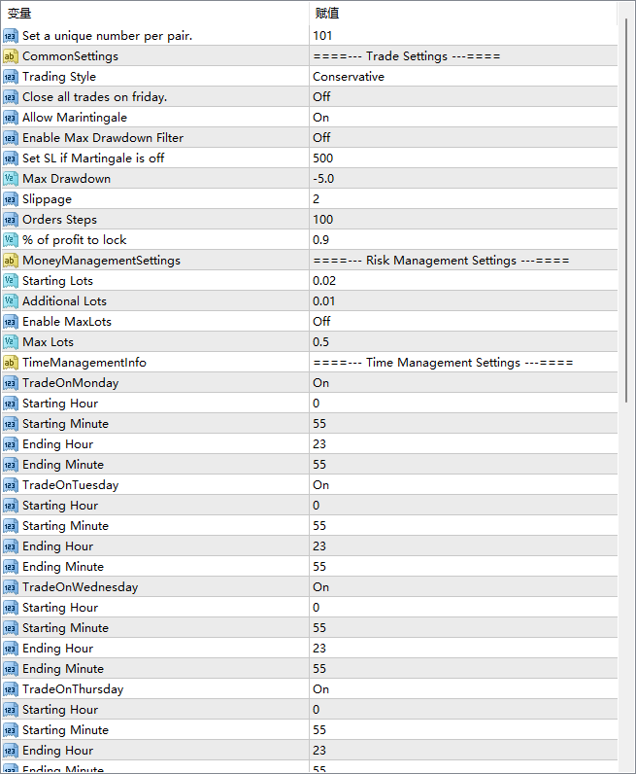Click the 'ab' icon beside MoneyManagementSettings

(11, 261)
